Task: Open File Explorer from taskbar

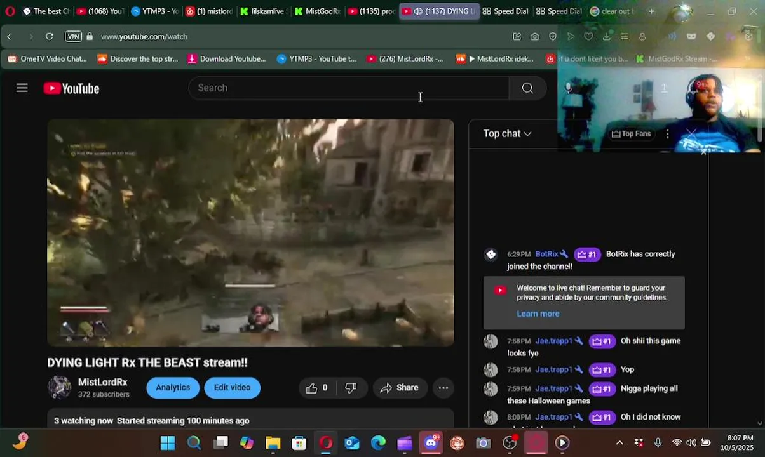Action: coord(273,443)
